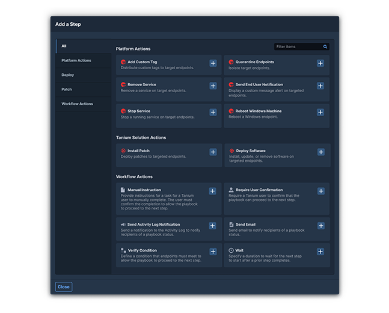Add the Send Email step

coord(321,226)
